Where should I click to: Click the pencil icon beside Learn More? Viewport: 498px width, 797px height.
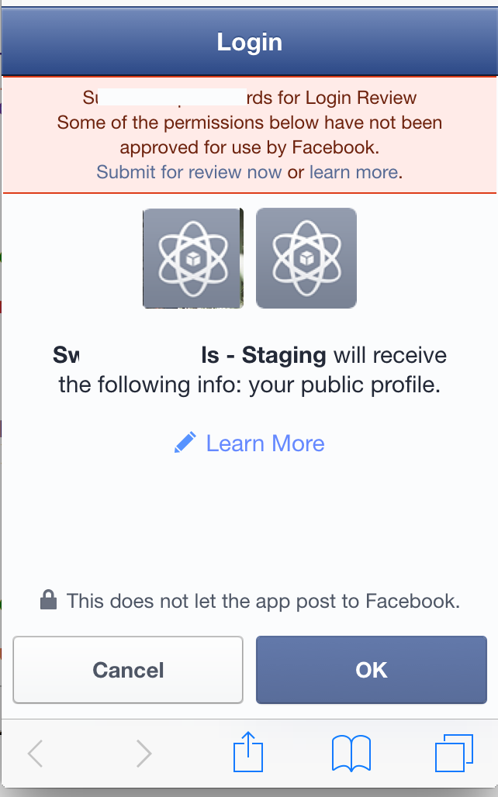[x=185, y=443]
